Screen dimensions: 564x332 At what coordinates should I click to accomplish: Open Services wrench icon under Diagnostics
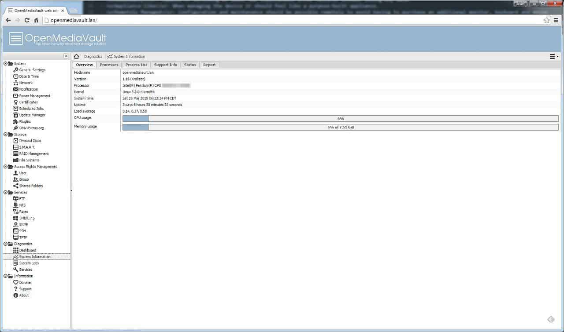tap(16, 270)
